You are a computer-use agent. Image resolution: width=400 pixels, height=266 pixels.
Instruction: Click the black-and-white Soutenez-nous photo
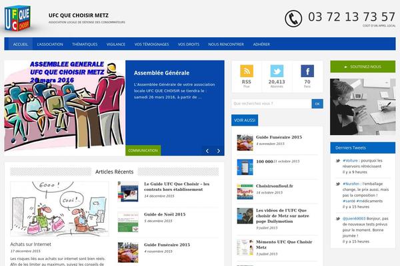coord(363,106)
